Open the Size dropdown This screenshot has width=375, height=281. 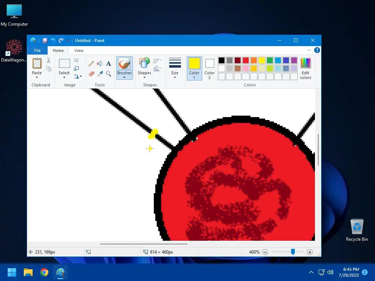click(x=175, y=68)
